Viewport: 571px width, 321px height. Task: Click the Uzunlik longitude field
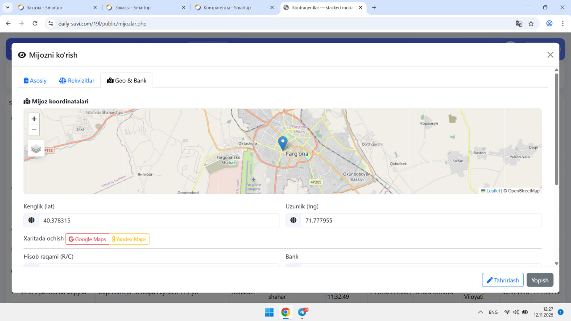[421, 220]
